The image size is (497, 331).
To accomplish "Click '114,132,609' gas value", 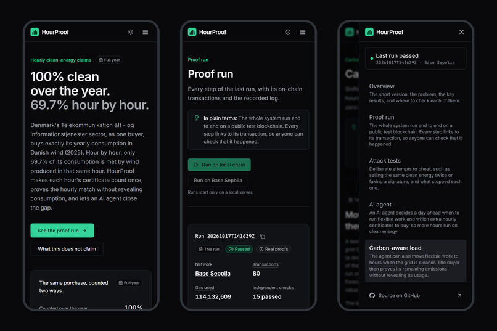I will 213,297.
